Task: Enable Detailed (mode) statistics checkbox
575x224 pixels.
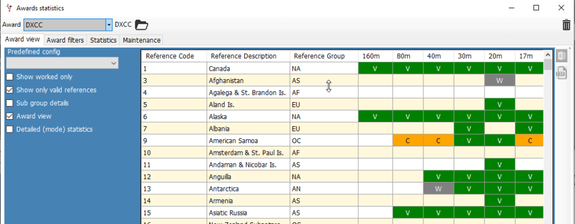Action: 10,129
